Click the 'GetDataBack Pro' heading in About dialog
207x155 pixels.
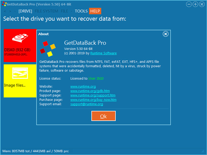coord(85,43)
